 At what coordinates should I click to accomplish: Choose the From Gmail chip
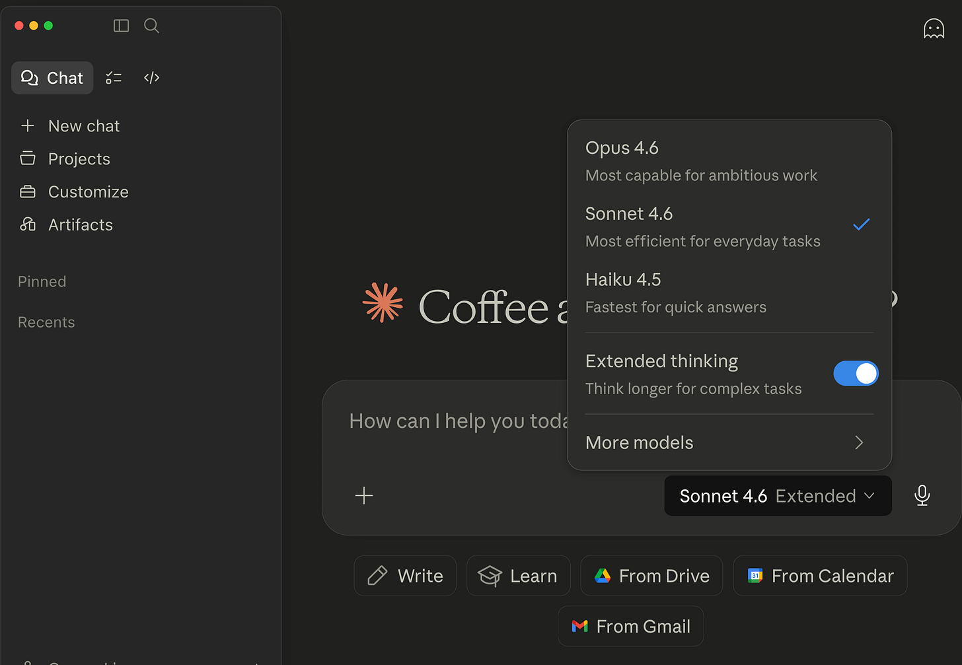(631, 626)
